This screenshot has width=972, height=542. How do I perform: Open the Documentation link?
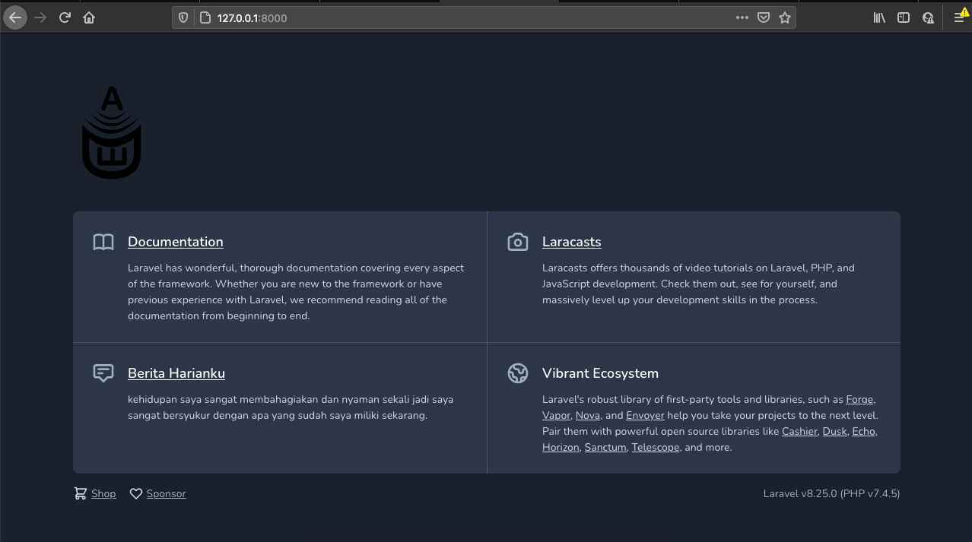click(176, 242)
